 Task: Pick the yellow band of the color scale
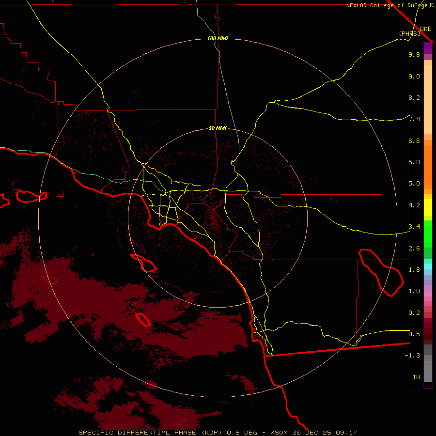click(x=428, y=207)
